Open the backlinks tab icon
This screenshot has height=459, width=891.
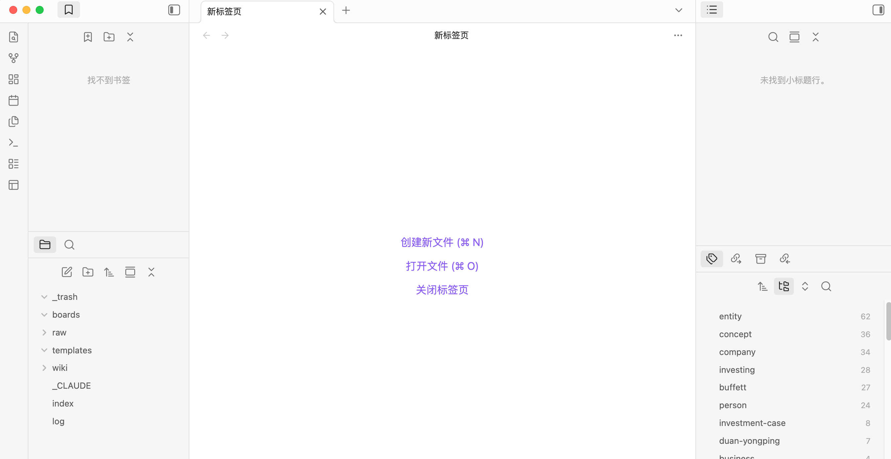pyautogui.click(x=785, y=259)
